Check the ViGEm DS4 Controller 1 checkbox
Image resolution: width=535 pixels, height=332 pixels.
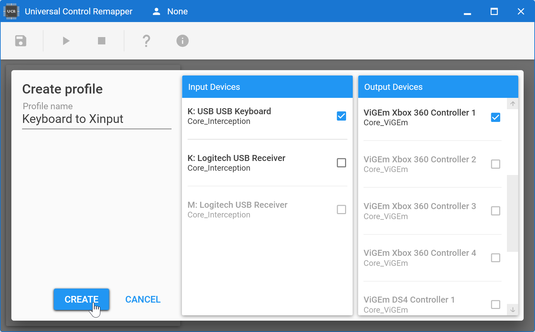click(x=495, y=304)
